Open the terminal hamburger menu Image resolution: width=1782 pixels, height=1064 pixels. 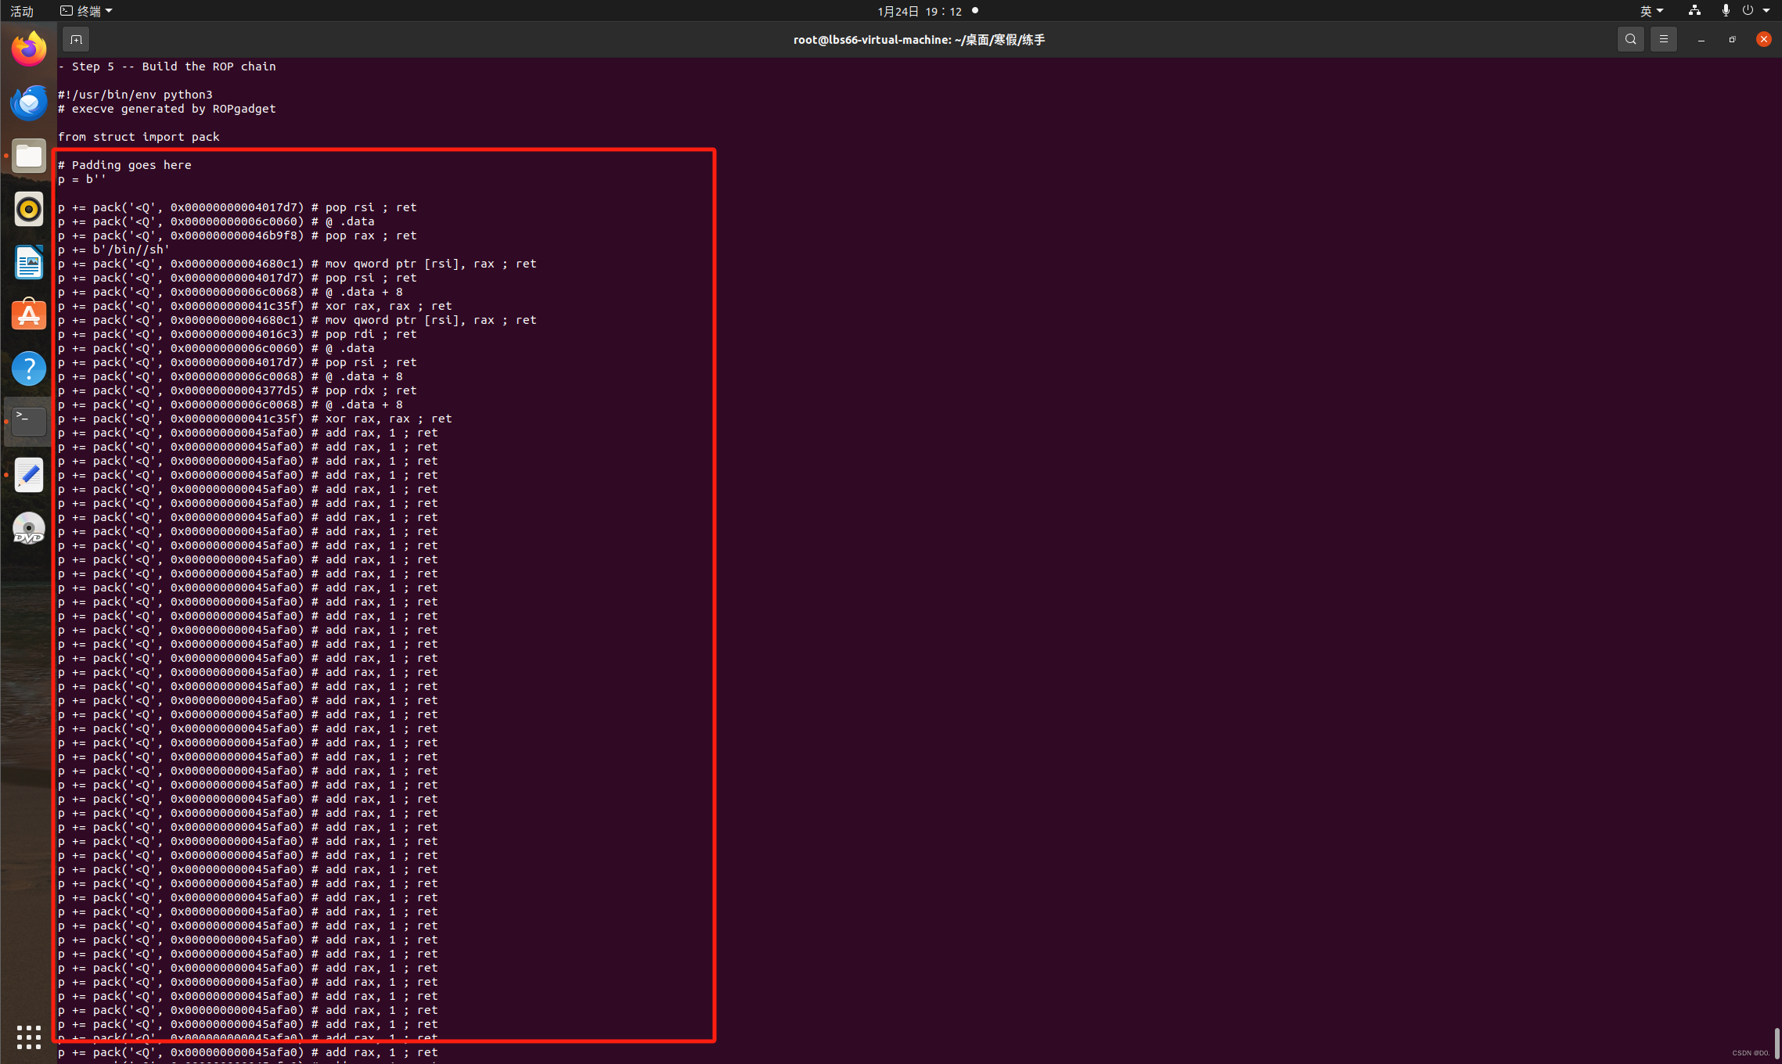1664,39
